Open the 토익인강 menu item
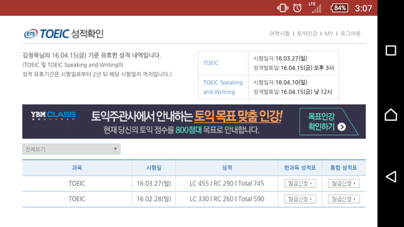The height and width of the screenshot is (227, 404). [x=307, y=33]
